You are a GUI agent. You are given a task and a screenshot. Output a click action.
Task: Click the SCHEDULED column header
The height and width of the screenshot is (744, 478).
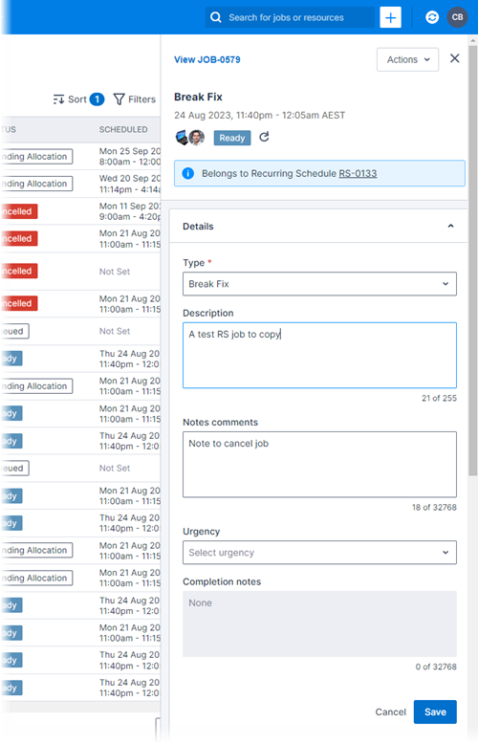click(123, 129)
